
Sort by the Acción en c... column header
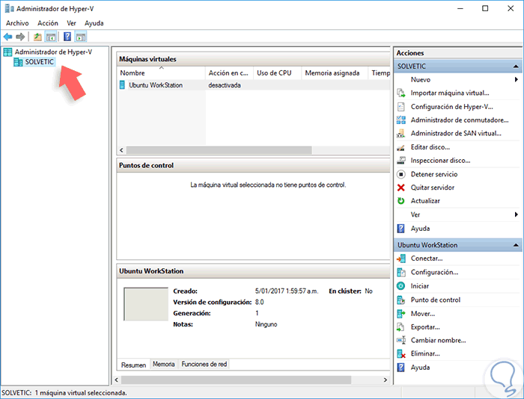[229, 73]
